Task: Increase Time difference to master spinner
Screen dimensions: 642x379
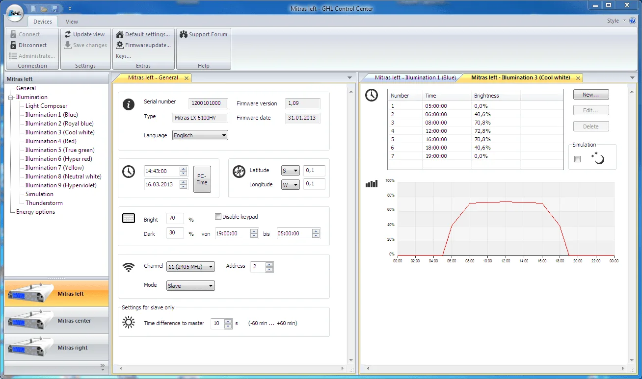Action: [228, 321]
